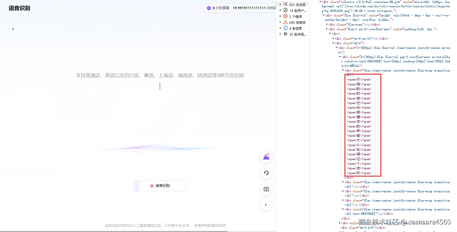
Task: Select the span 声 node
Action: [359, 131]
